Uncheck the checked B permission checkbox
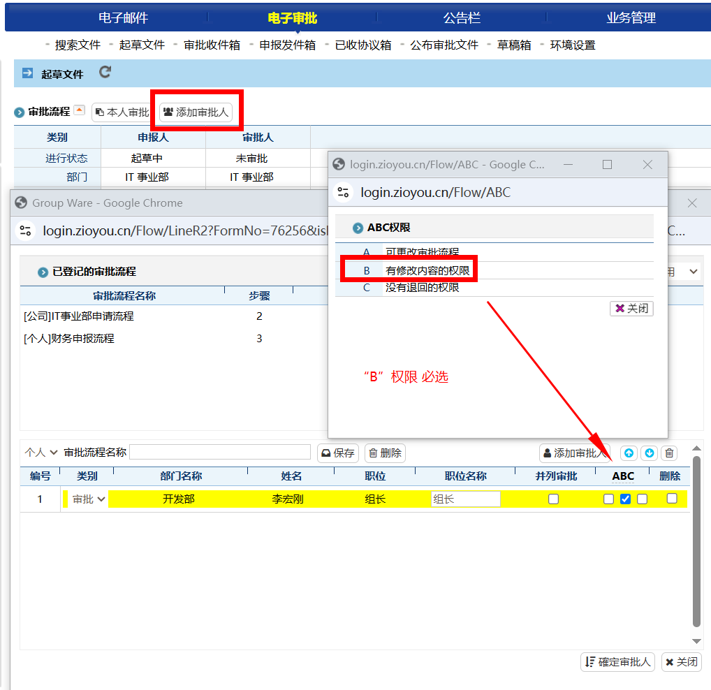 625,499
